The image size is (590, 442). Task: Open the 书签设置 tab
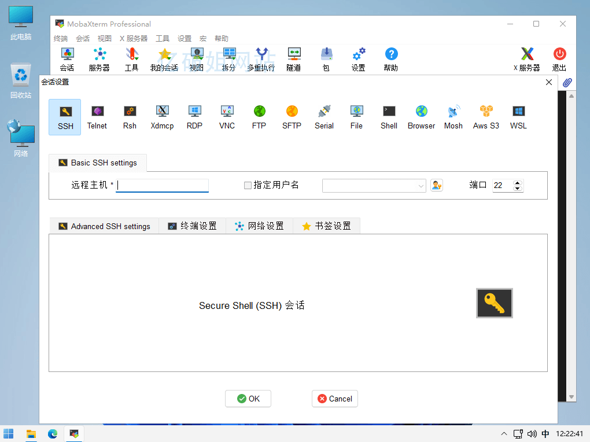326,226
